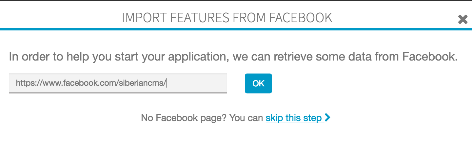Confirm the Facebook URL with OK
This screenshot has height=142, width=472.
tap(258, 83)
